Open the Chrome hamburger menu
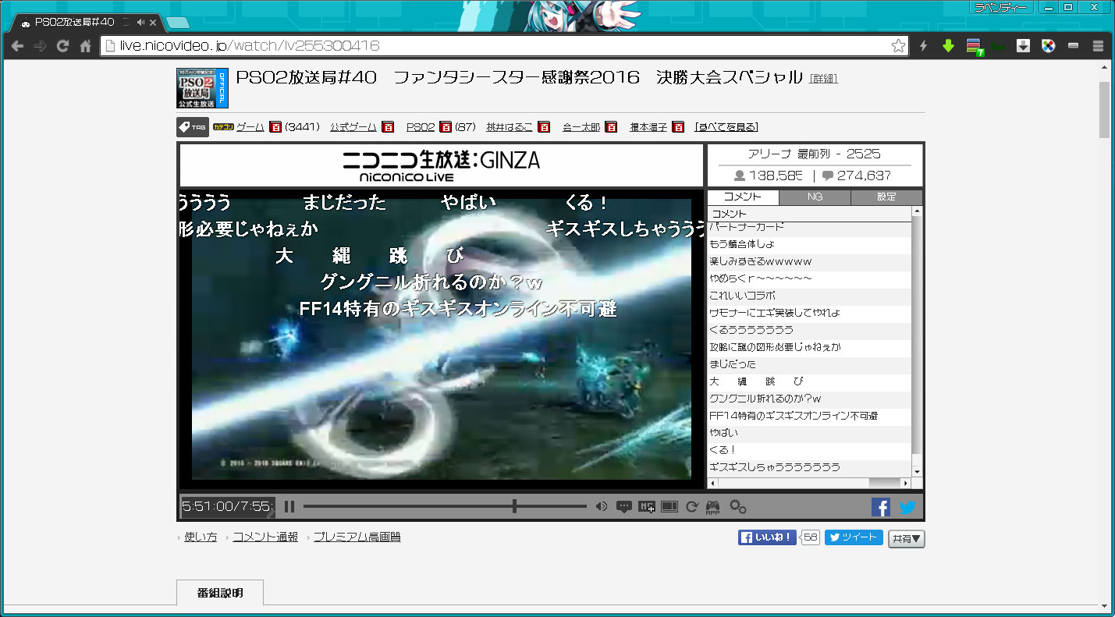Viewport: 1115px width, 617px height. (x=1098, y=46)
